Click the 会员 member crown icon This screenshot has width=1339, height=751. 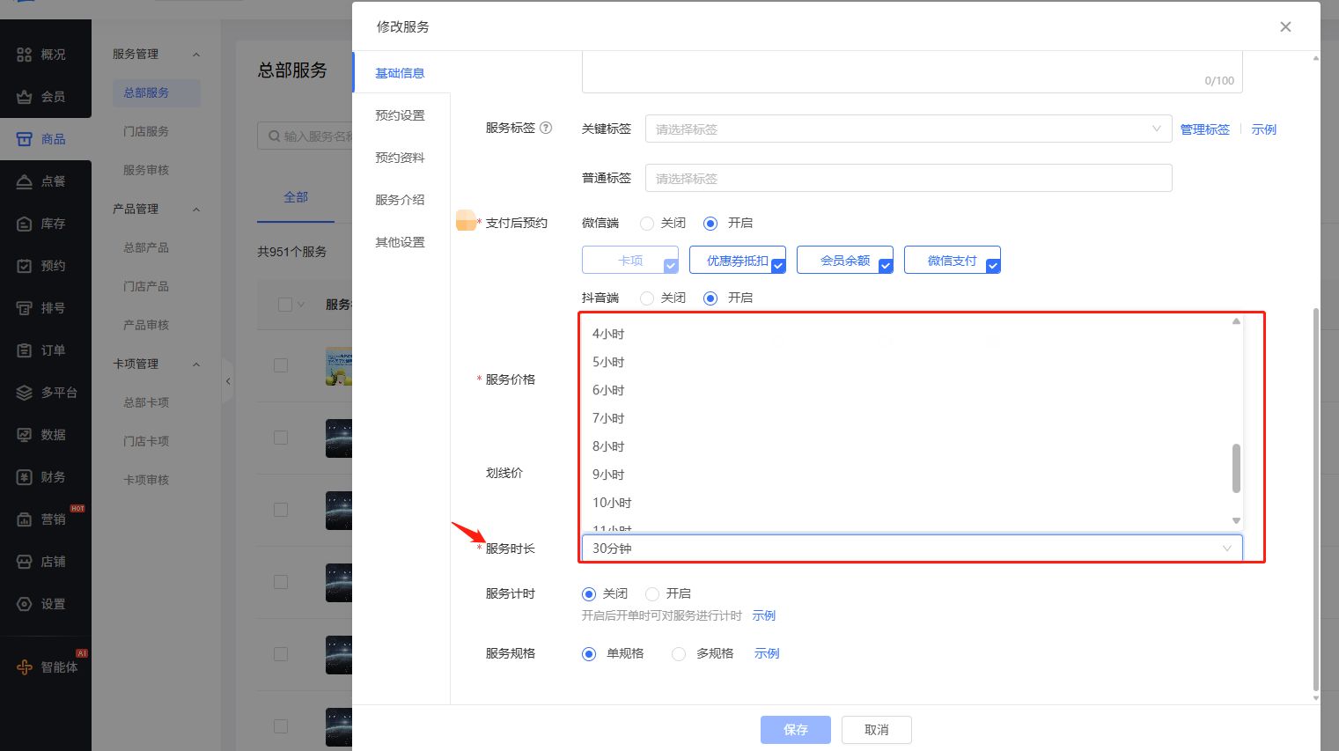(25, 97)
